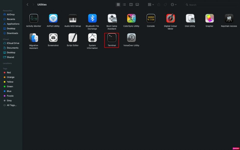The height and width of the screenshot is (150, 240).
Task: Select System Information icon
Action: (92, 37)
